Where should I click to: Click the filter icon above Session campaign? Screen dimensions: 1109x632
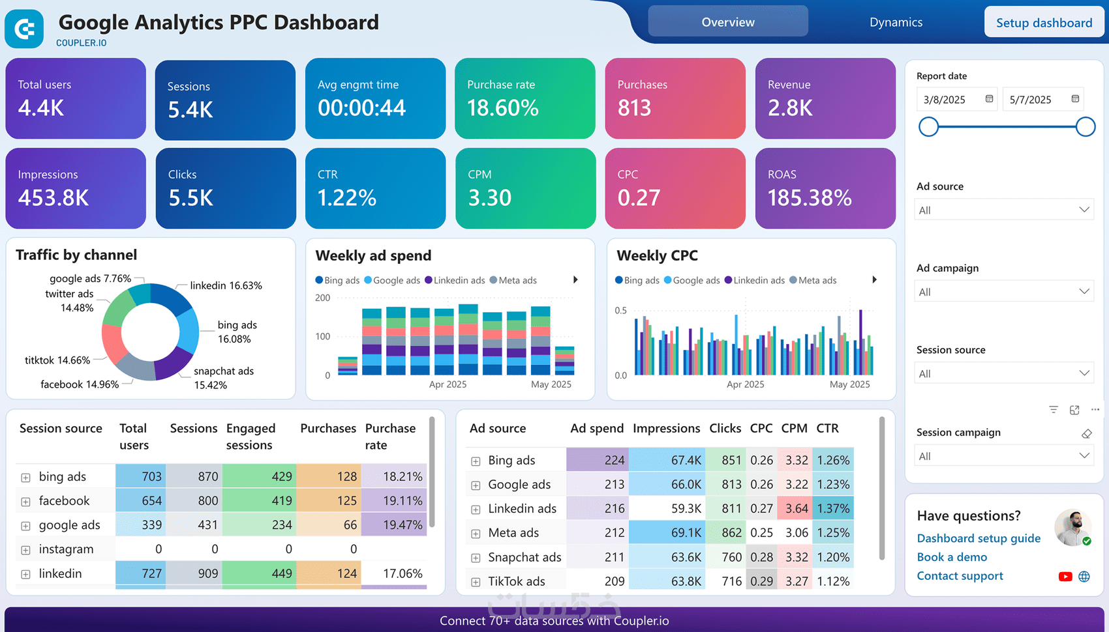pos(1054,410)
